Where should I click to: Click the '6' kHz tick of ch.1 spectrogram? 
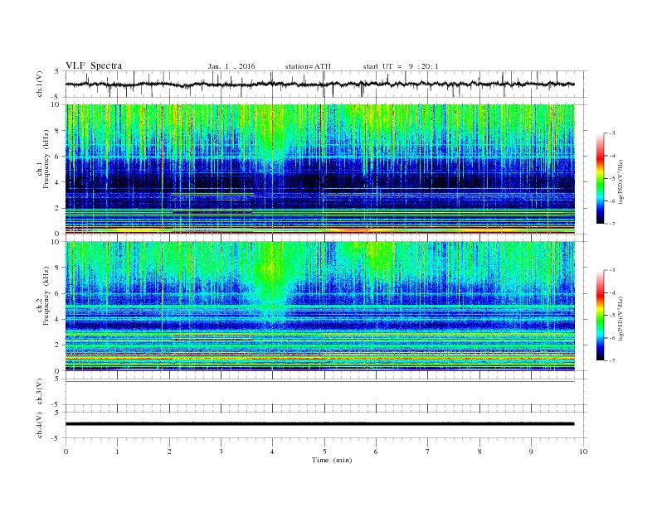point(58,157)
